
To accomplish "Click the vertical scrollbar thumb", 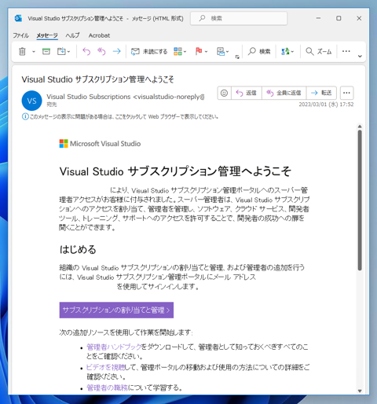I will pos(360,200).
